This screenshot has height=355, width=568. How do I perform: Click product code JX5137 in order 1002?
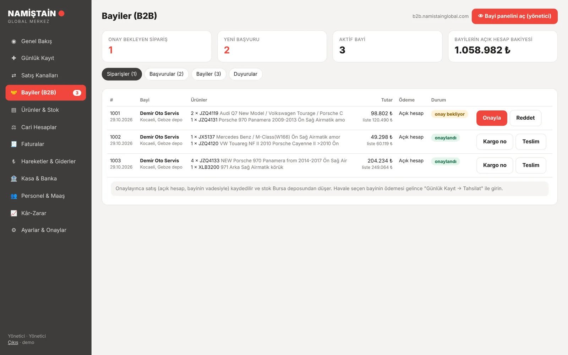(207, 137)
